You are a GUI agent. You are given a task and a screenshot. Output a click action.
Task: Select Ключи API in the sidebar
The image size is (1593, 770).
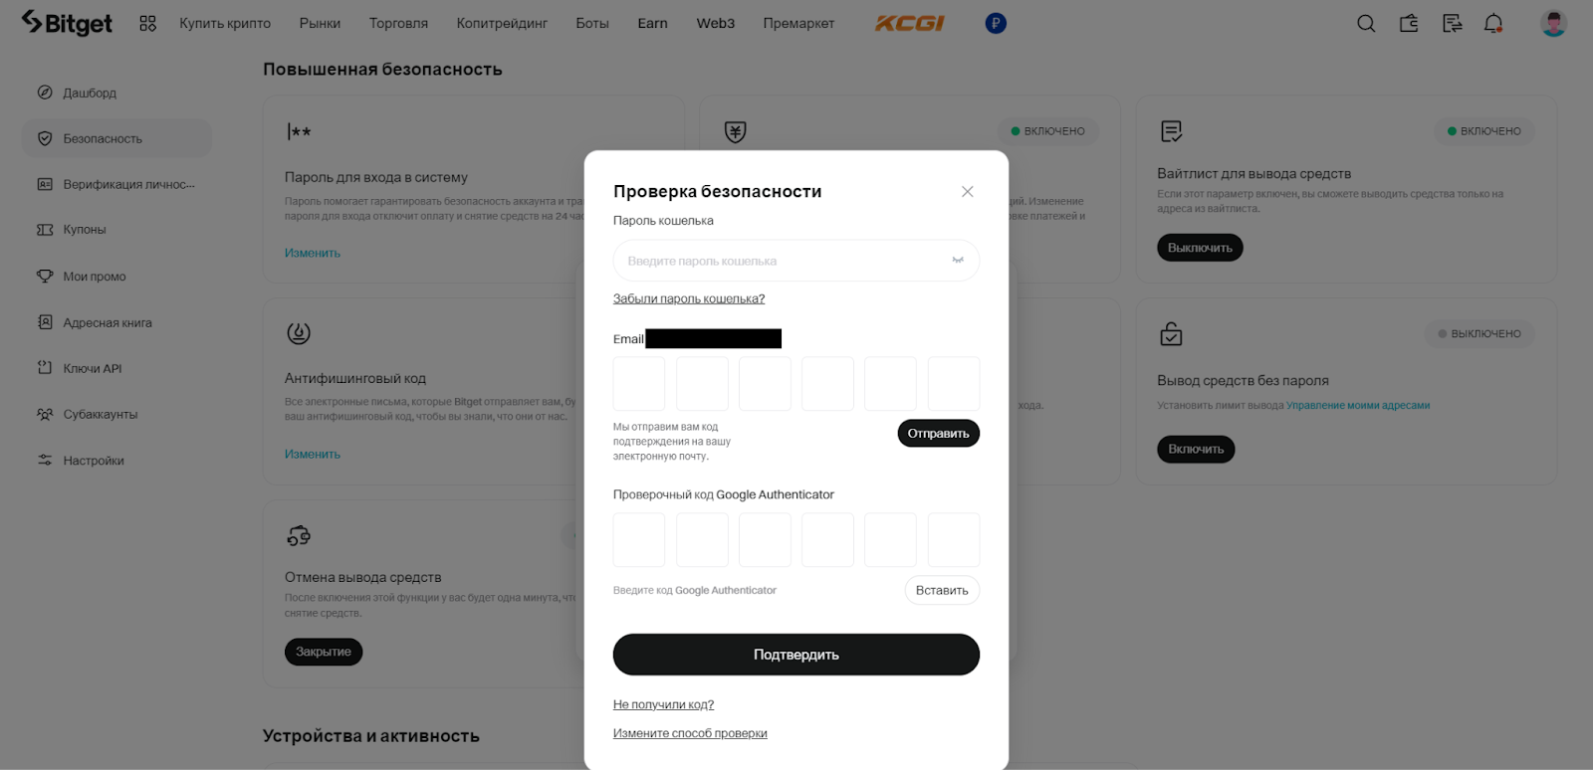[x=92, y=369]
